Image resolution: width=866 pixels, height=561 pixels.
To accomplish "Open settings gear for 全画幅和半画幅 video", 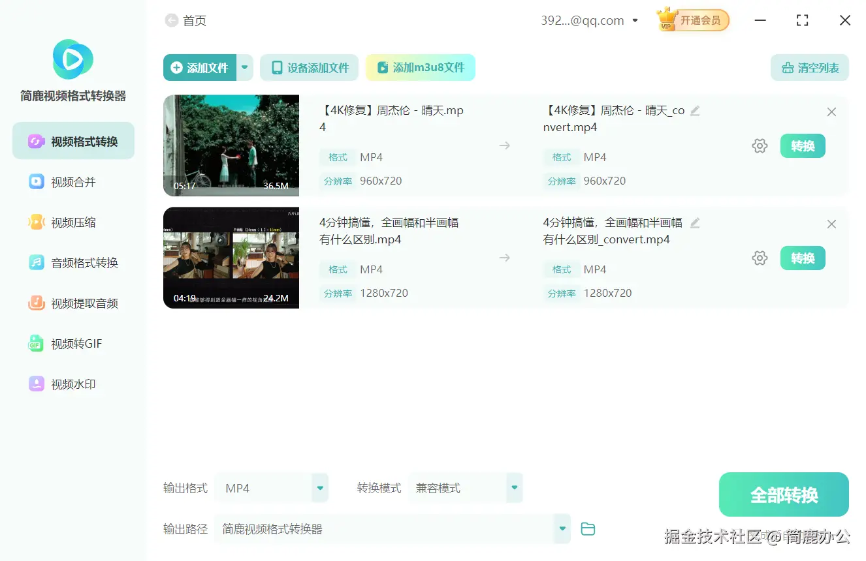I will tap(760, 258).
